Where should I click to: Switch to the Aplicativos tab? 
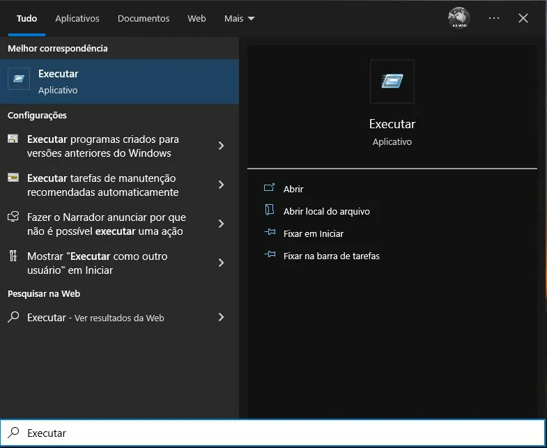click(77, 19)
